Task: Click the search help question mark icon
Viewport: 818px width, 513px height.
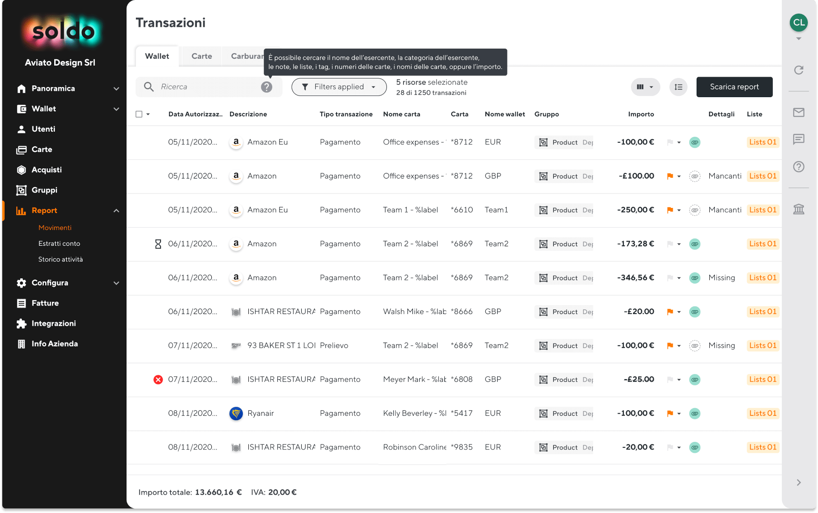Action: (267, 87)
